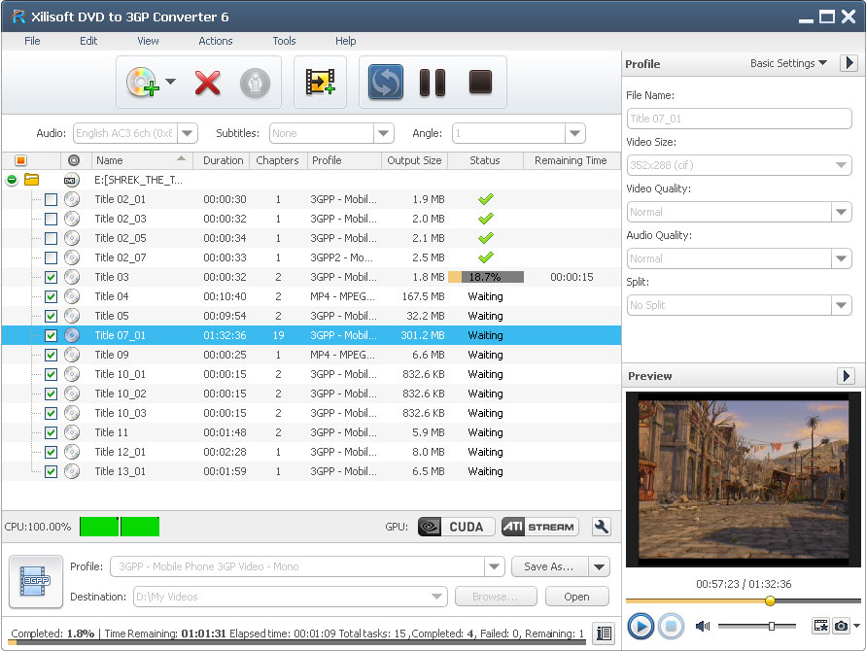Open settings with the wrench icon
Screen dimensions: 866x651
[602, 527]
